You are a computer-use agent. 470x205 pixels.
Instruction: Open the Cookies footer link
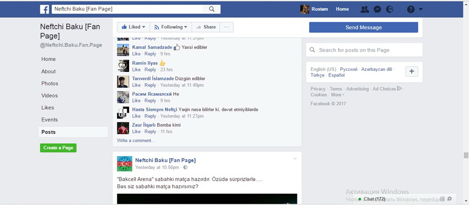(319, 95)
